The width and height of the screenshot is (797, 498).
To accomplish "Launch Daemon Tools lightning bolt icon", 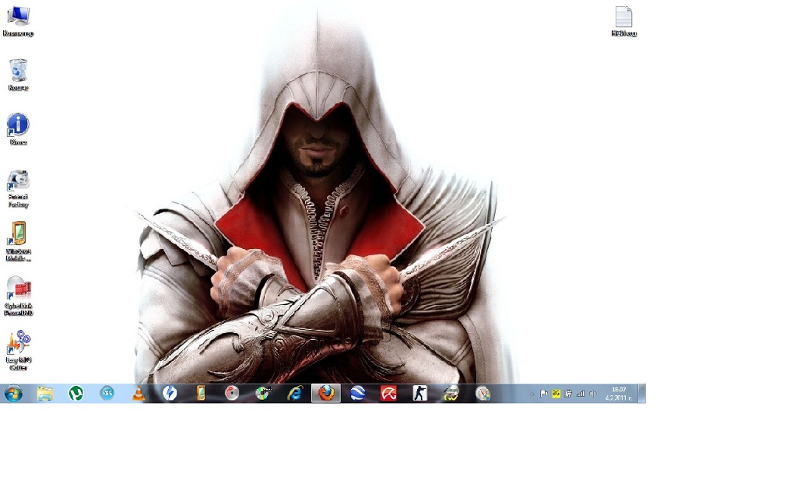I will pyautogui.click(x=170, y=394).
